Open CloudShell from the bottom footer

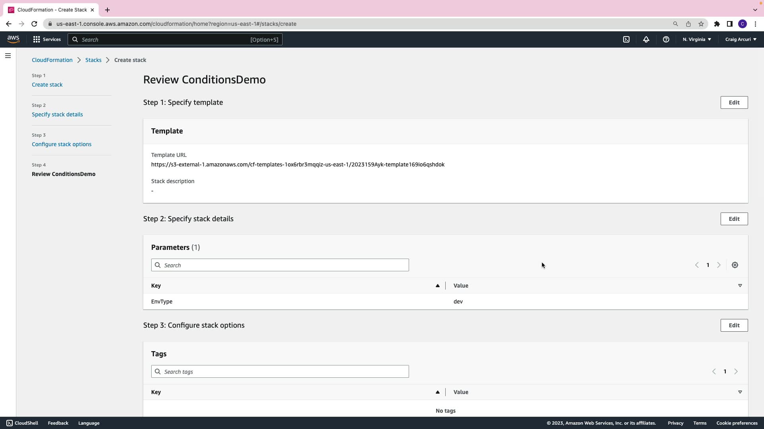pos(22,423)
